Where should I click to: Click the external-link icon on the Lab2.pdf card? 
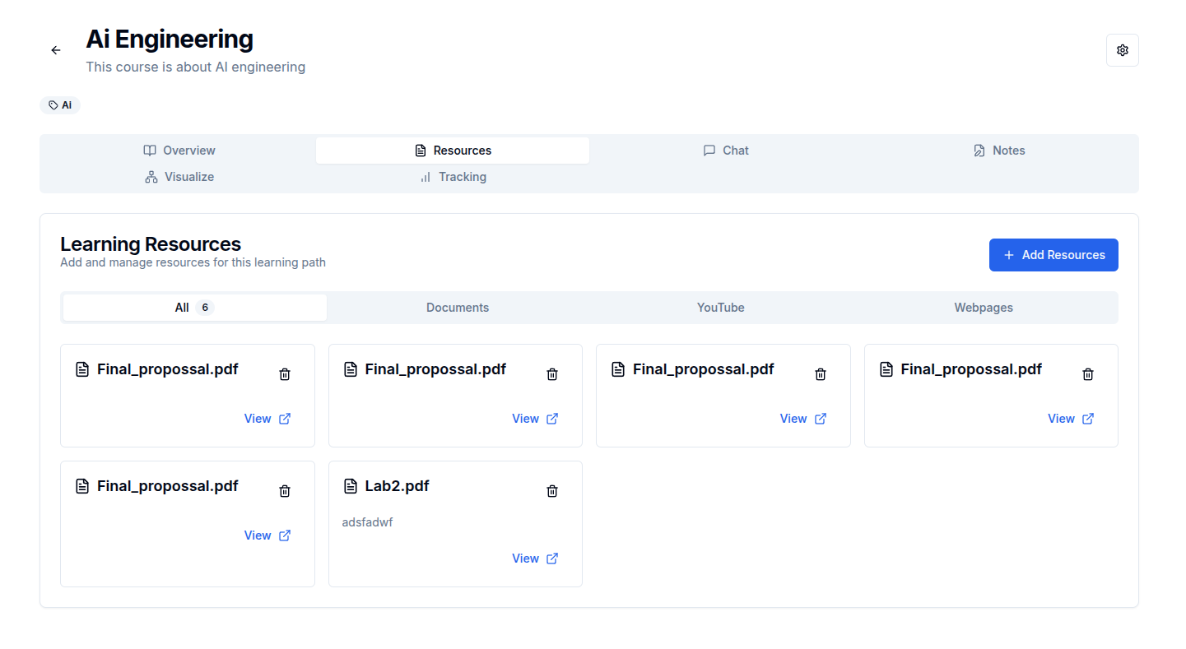point(552,559)
